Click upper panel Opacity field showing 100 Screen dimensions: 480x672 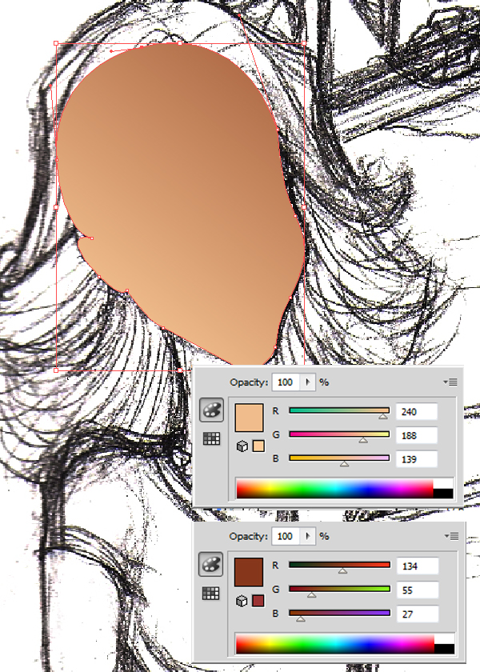286,382
